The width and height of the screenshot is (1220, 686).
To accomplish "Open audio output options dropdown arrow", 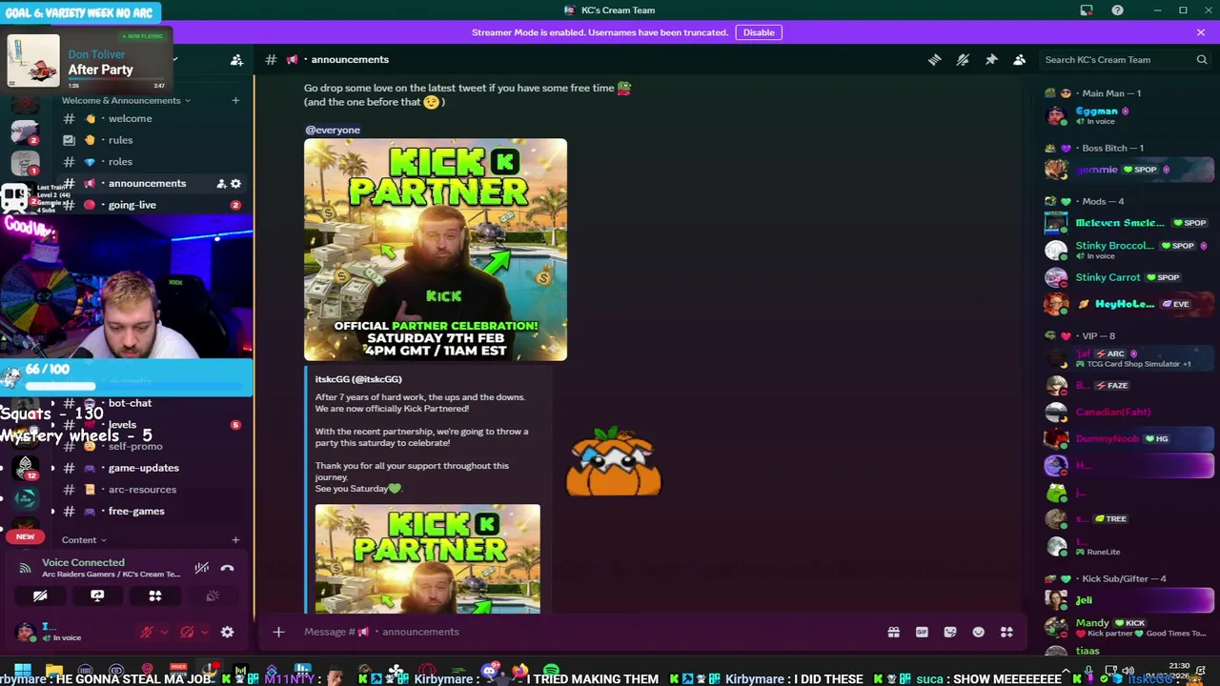I will (x=203, y=632).
